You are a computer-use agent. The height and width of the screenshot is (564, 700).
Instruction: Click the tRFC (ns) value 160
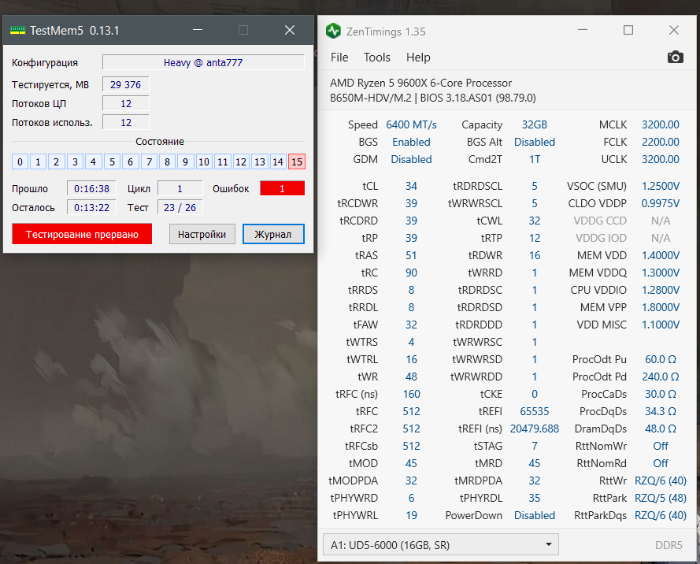coord(411,394)
